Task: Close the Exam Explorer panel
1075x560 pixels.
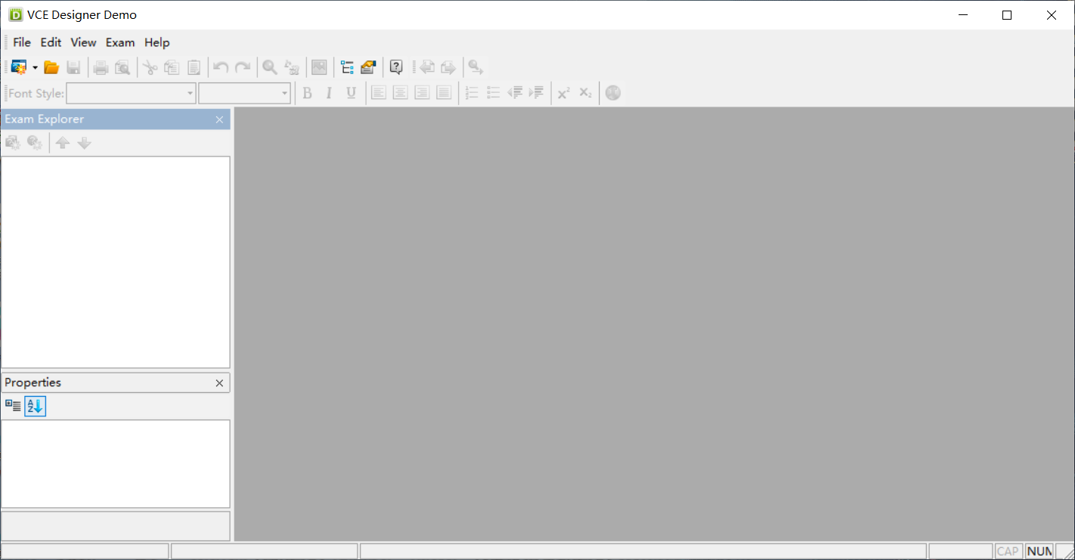Action: click(x=219, y=119)
